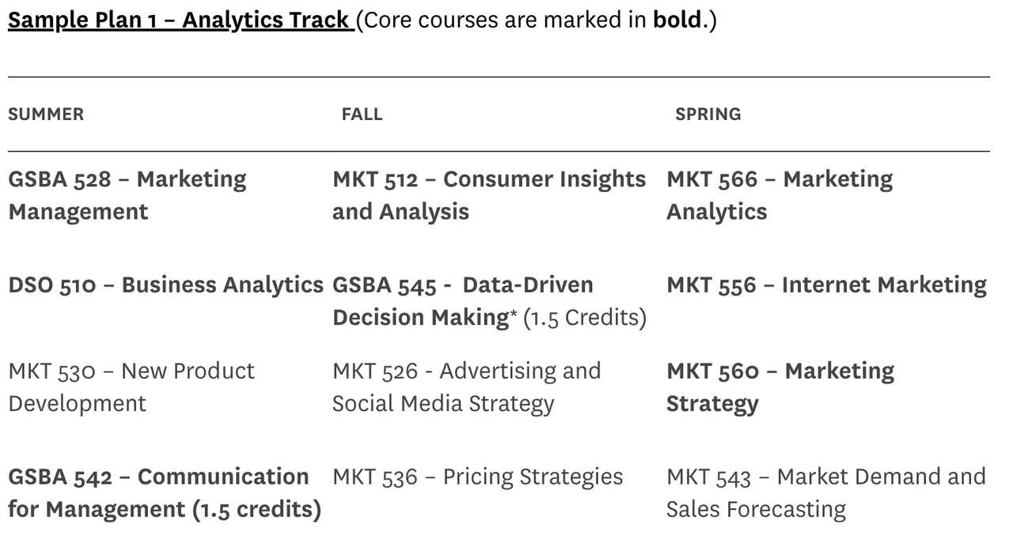Click MKT 530 – New Product Development
This screenshot has height=539, width=1013.
[131, 386]
